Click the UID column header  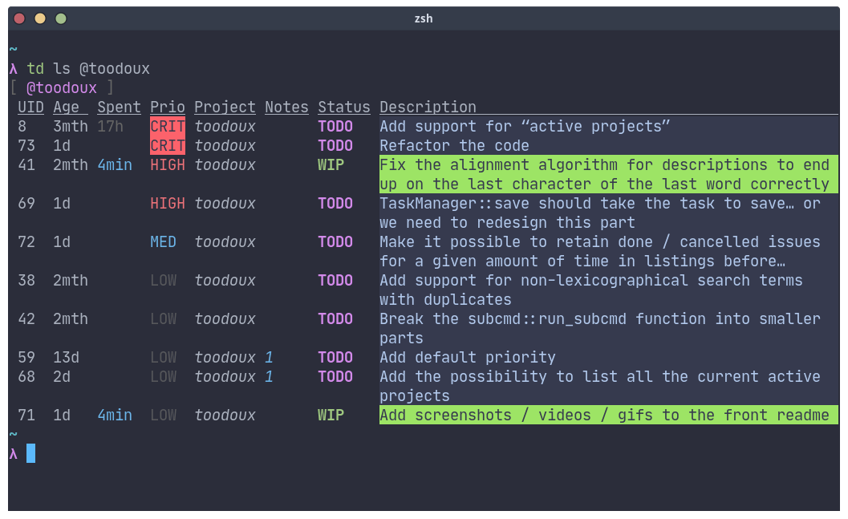point(30,107)
